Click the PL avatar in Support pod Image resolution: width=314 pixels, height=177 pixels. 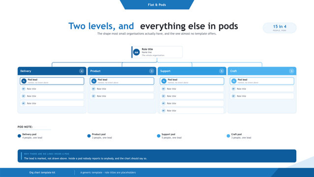(164, 81)
